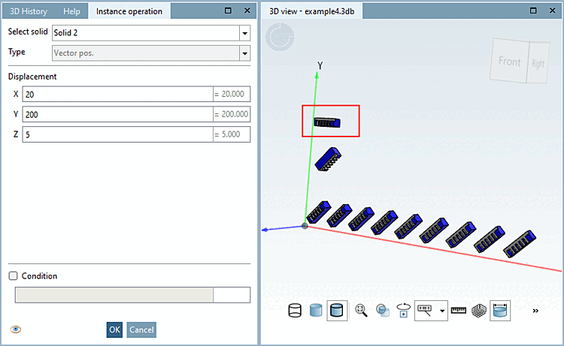Close the 3D view panel

pos(553,11)
